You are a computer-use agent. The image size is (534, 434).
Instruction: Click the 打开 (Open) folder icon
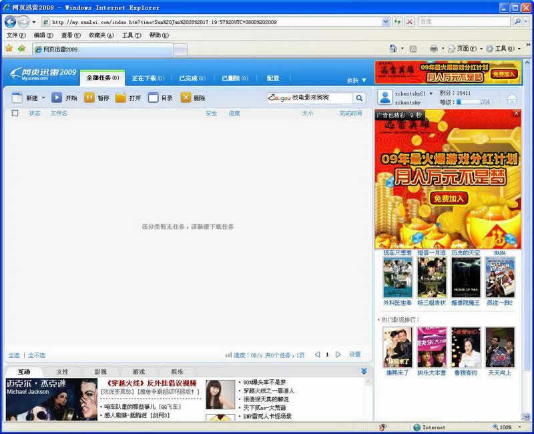121,97
